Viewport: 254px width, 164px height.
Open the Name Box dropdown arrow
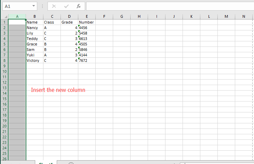tap(34, 6)
